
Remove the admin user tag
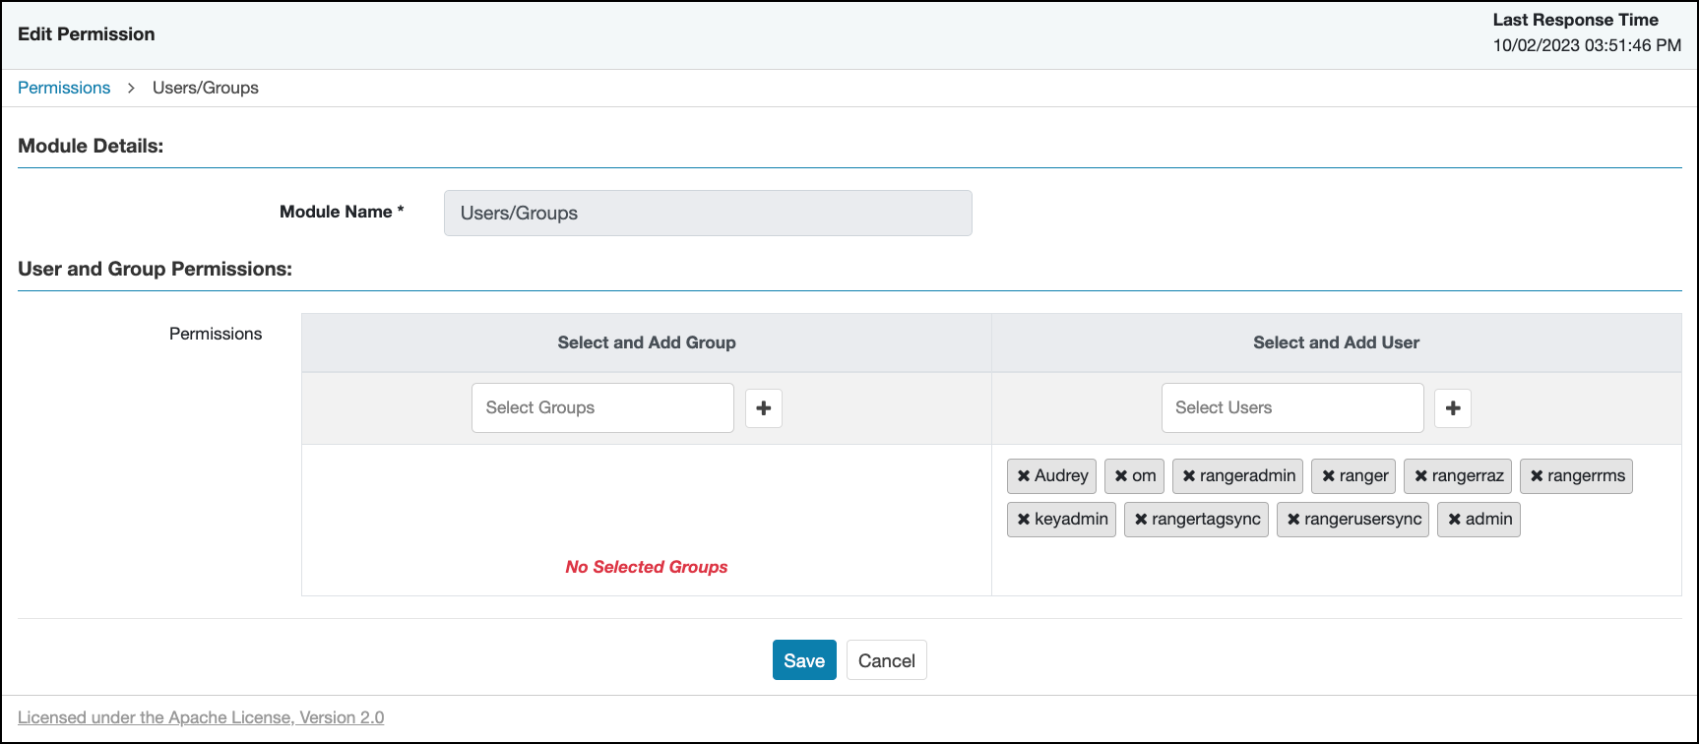[1454, 520]
